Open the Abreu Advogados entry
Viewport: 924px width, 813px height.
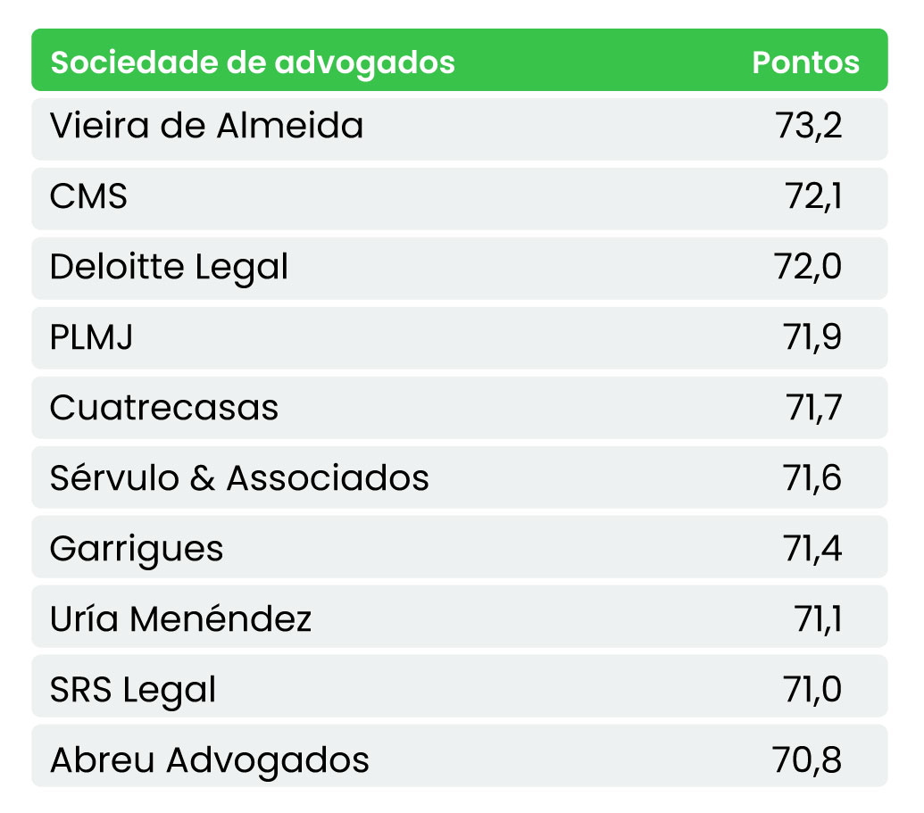[210, 760]
